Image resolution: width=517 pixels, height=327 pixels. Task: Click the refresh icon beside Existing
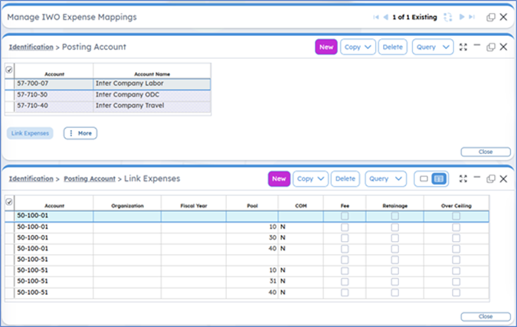(448, 17)
